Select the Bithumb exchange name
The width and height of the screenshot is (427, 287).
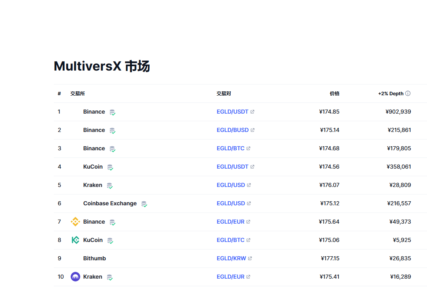tap(95, 258)
